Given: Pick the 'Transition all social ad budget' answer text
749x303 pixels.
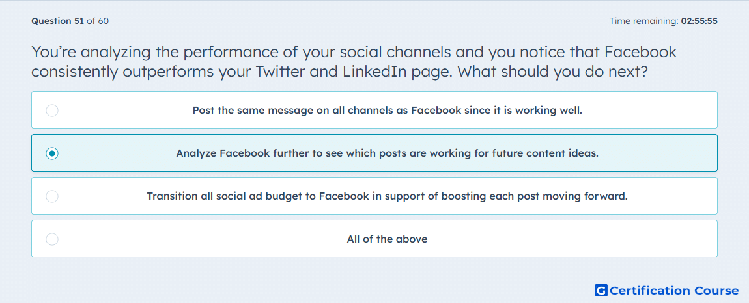Looking at the screenshot, I should coord(388,196).
